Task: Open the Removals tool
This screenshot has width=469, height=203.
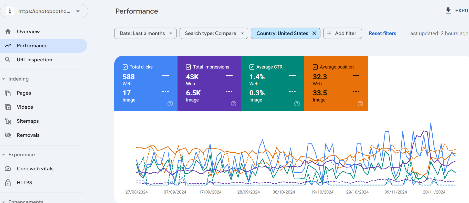Action: click(44, 135)
